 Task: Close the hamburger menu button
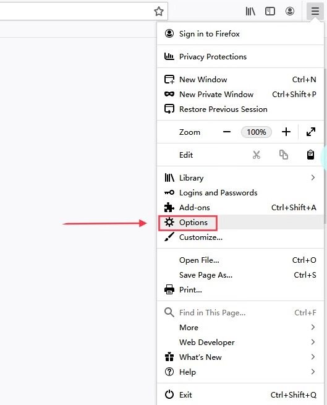[x=315, y=11]
